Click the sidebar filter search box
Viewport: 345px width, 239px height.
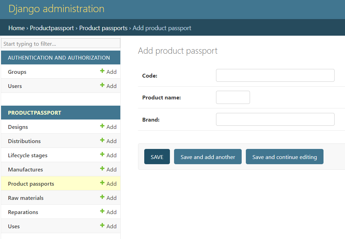tap(61, 44)
